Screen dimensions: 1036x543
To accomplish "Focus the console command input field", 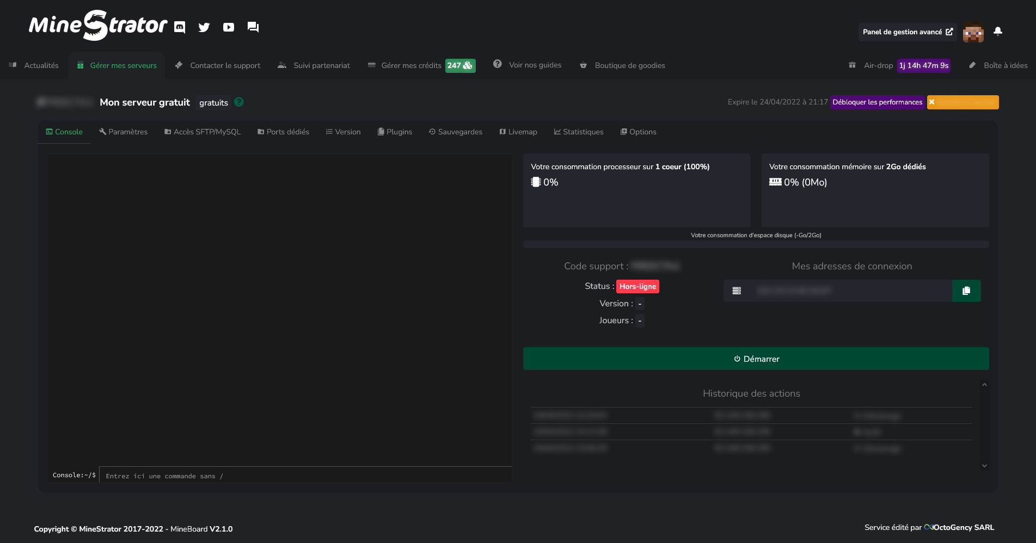I will 305,476.
